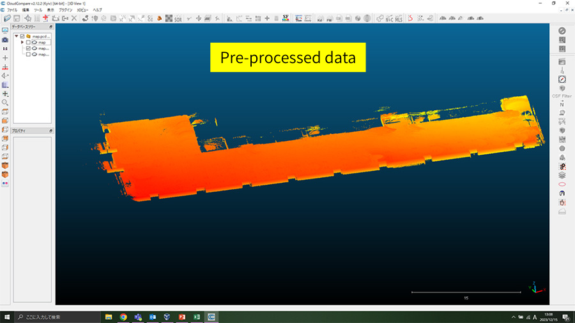Uncheck the checked 'map...' cloud
The image size is (575, 323).
pyautogui.click(x=28, y=48)
